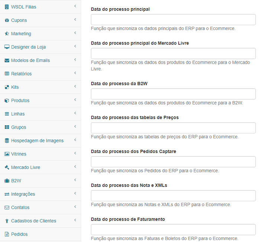This screenshot has height=242, width=260.
Task: Open the Pedidos sidebar link
Action: (40, 234)
